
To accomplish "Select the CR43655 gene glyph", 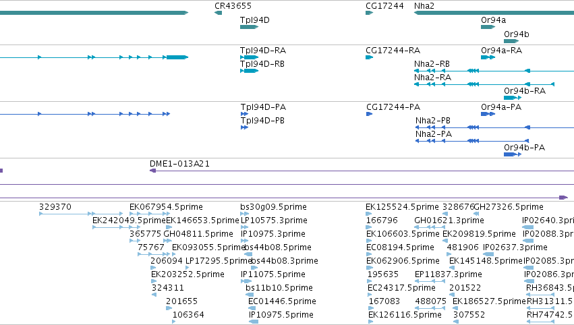I will click(x=218, y=13).
